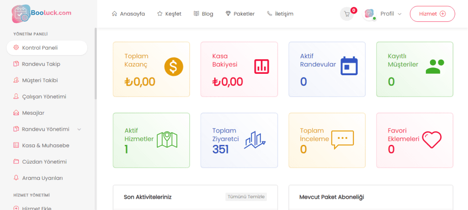Open Kasa & Muhasebe in sidebar
The width and height of the screenshot is (468, 210).
click(45, 145)
